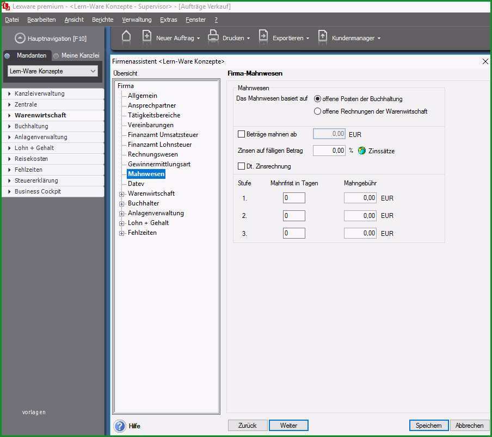Click the Abbrechen button
Viewport: 492px width, 437px height.
pyautogui.click(x=469, y=426)
